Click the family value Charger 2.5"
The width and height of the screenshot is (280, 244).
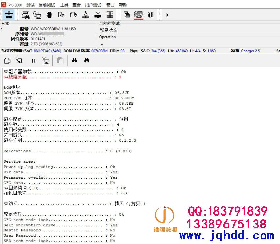(x=251, y=51)
